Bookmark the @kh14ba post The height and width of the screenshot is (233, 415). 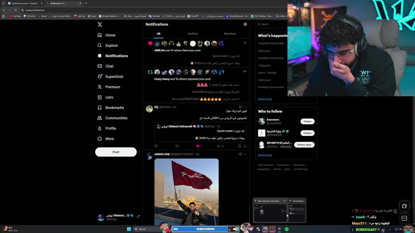[x=239, y=146]
